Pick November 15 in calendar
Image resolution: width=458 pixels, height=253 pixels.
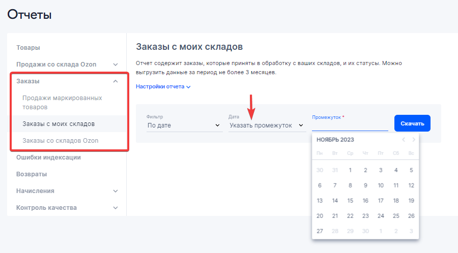[x=350, y=201]
